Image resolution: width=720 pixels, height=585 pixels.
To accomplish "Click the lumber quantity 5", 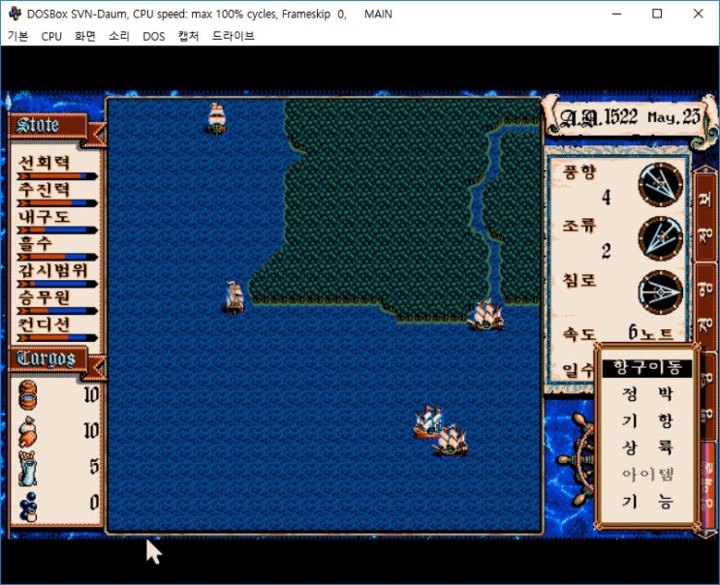I will (x=94, y=467).
